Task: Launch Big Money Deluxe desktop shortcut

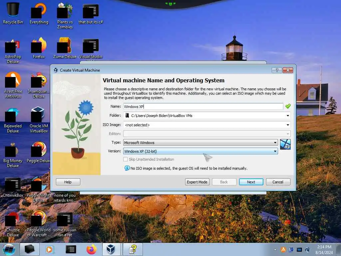Action: (13, 155)
